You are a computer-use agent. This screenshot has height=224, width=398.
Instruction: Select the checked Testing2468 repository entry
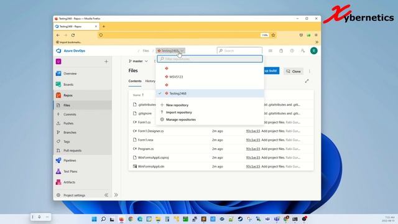tap(210, 93)
